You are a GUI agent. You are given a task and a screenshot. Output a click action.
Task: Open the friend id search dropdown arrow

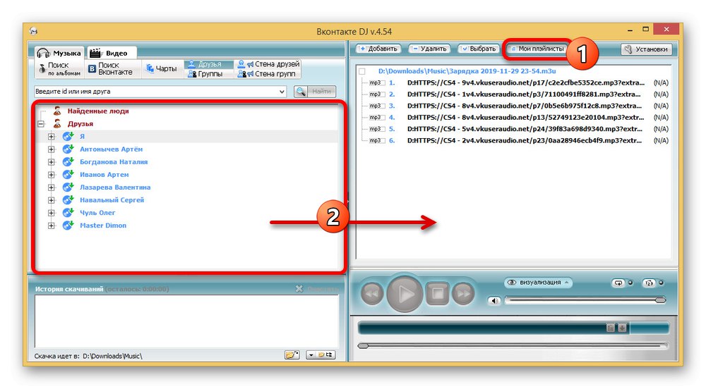[x=282, y=91]
